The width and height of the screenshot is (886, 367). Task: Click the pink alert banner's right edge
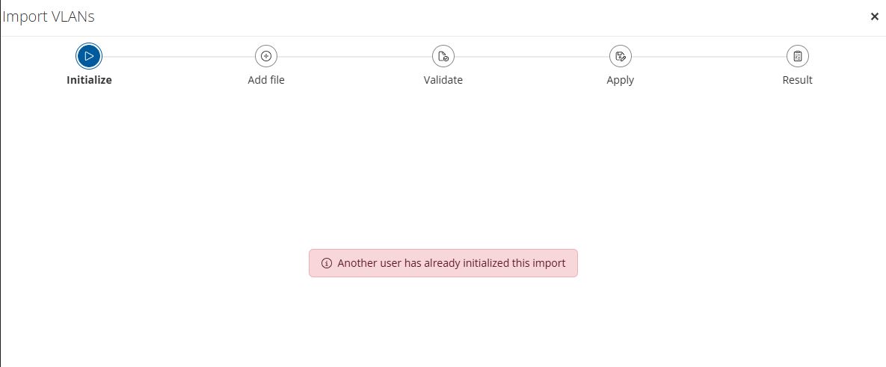pyautogui.click(x=575, y=263)
